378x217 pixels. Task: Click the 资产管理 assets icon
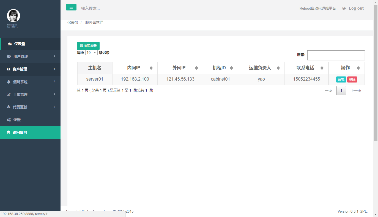[x=9, y=69]
